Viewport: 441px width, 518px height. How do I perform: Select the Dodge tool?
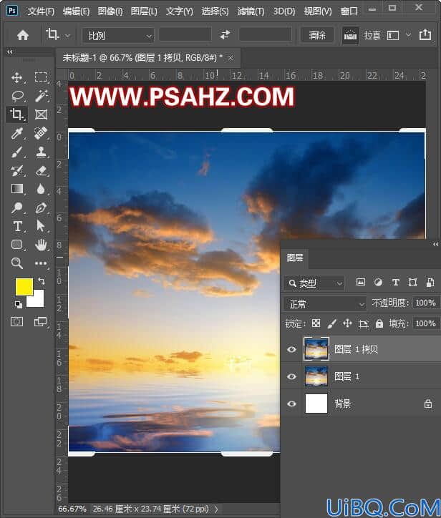click(x=16, y=207)
